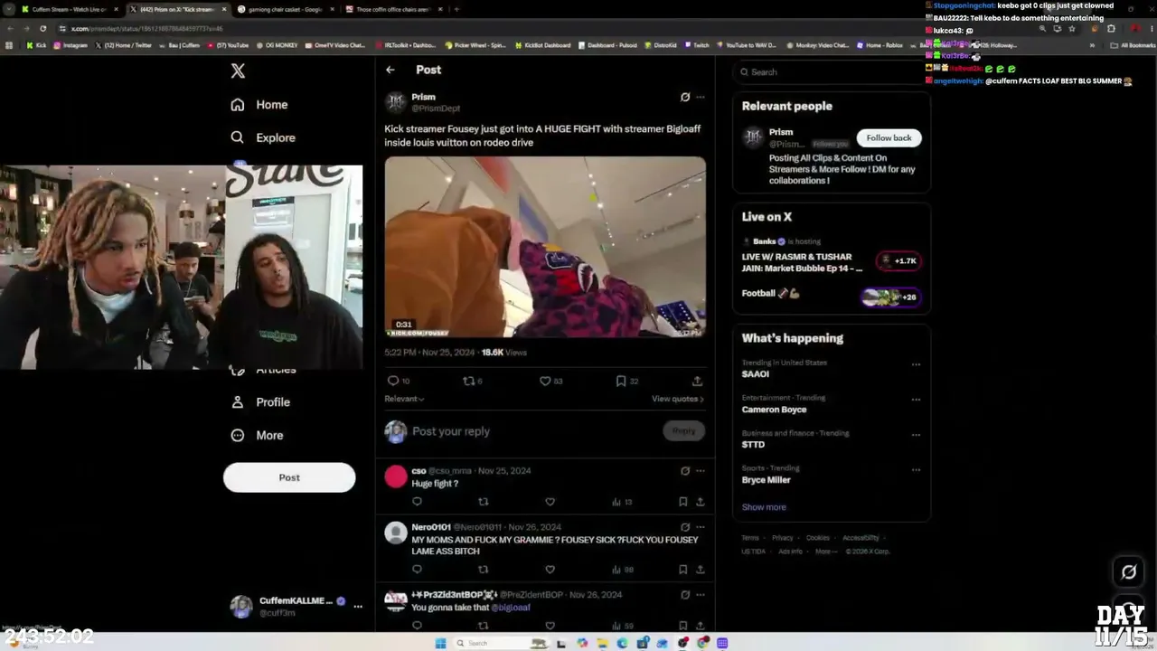1157x651 pixels.
Task: Click the X Search box
Action: 832,72
